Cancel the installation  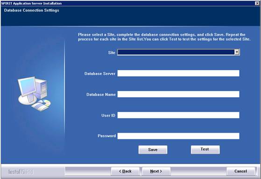tap(241, 171)
